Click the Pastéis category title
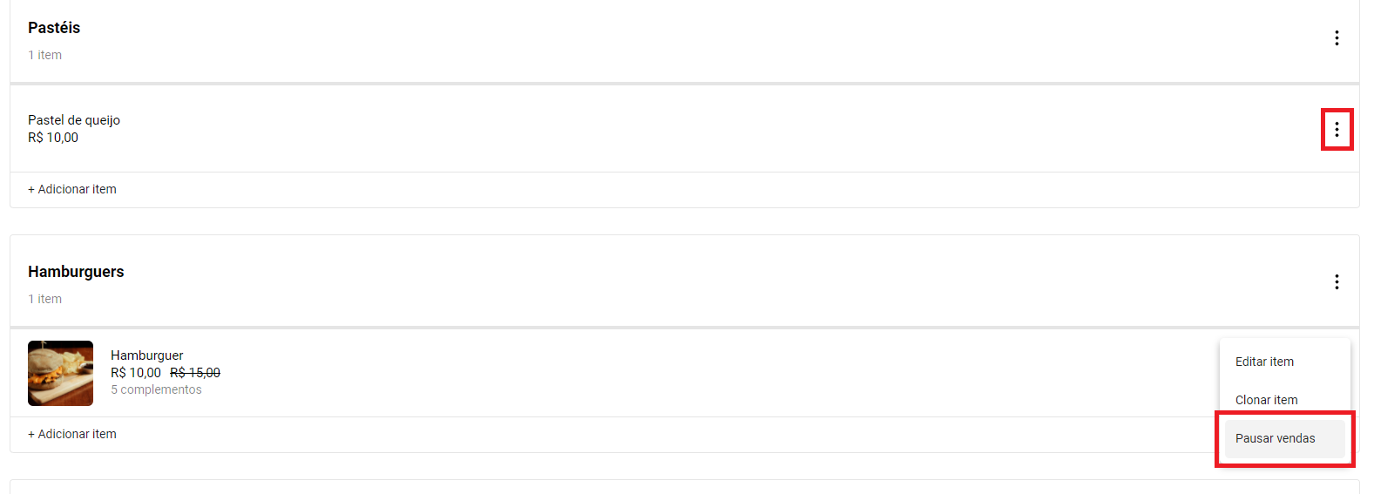 (x=54, y=28)
